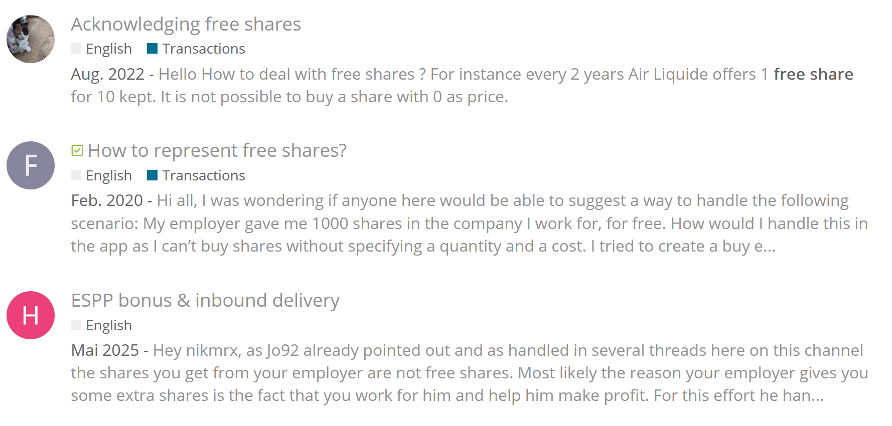
Task: Click the green solved checkmark icon
Action: 77,150
